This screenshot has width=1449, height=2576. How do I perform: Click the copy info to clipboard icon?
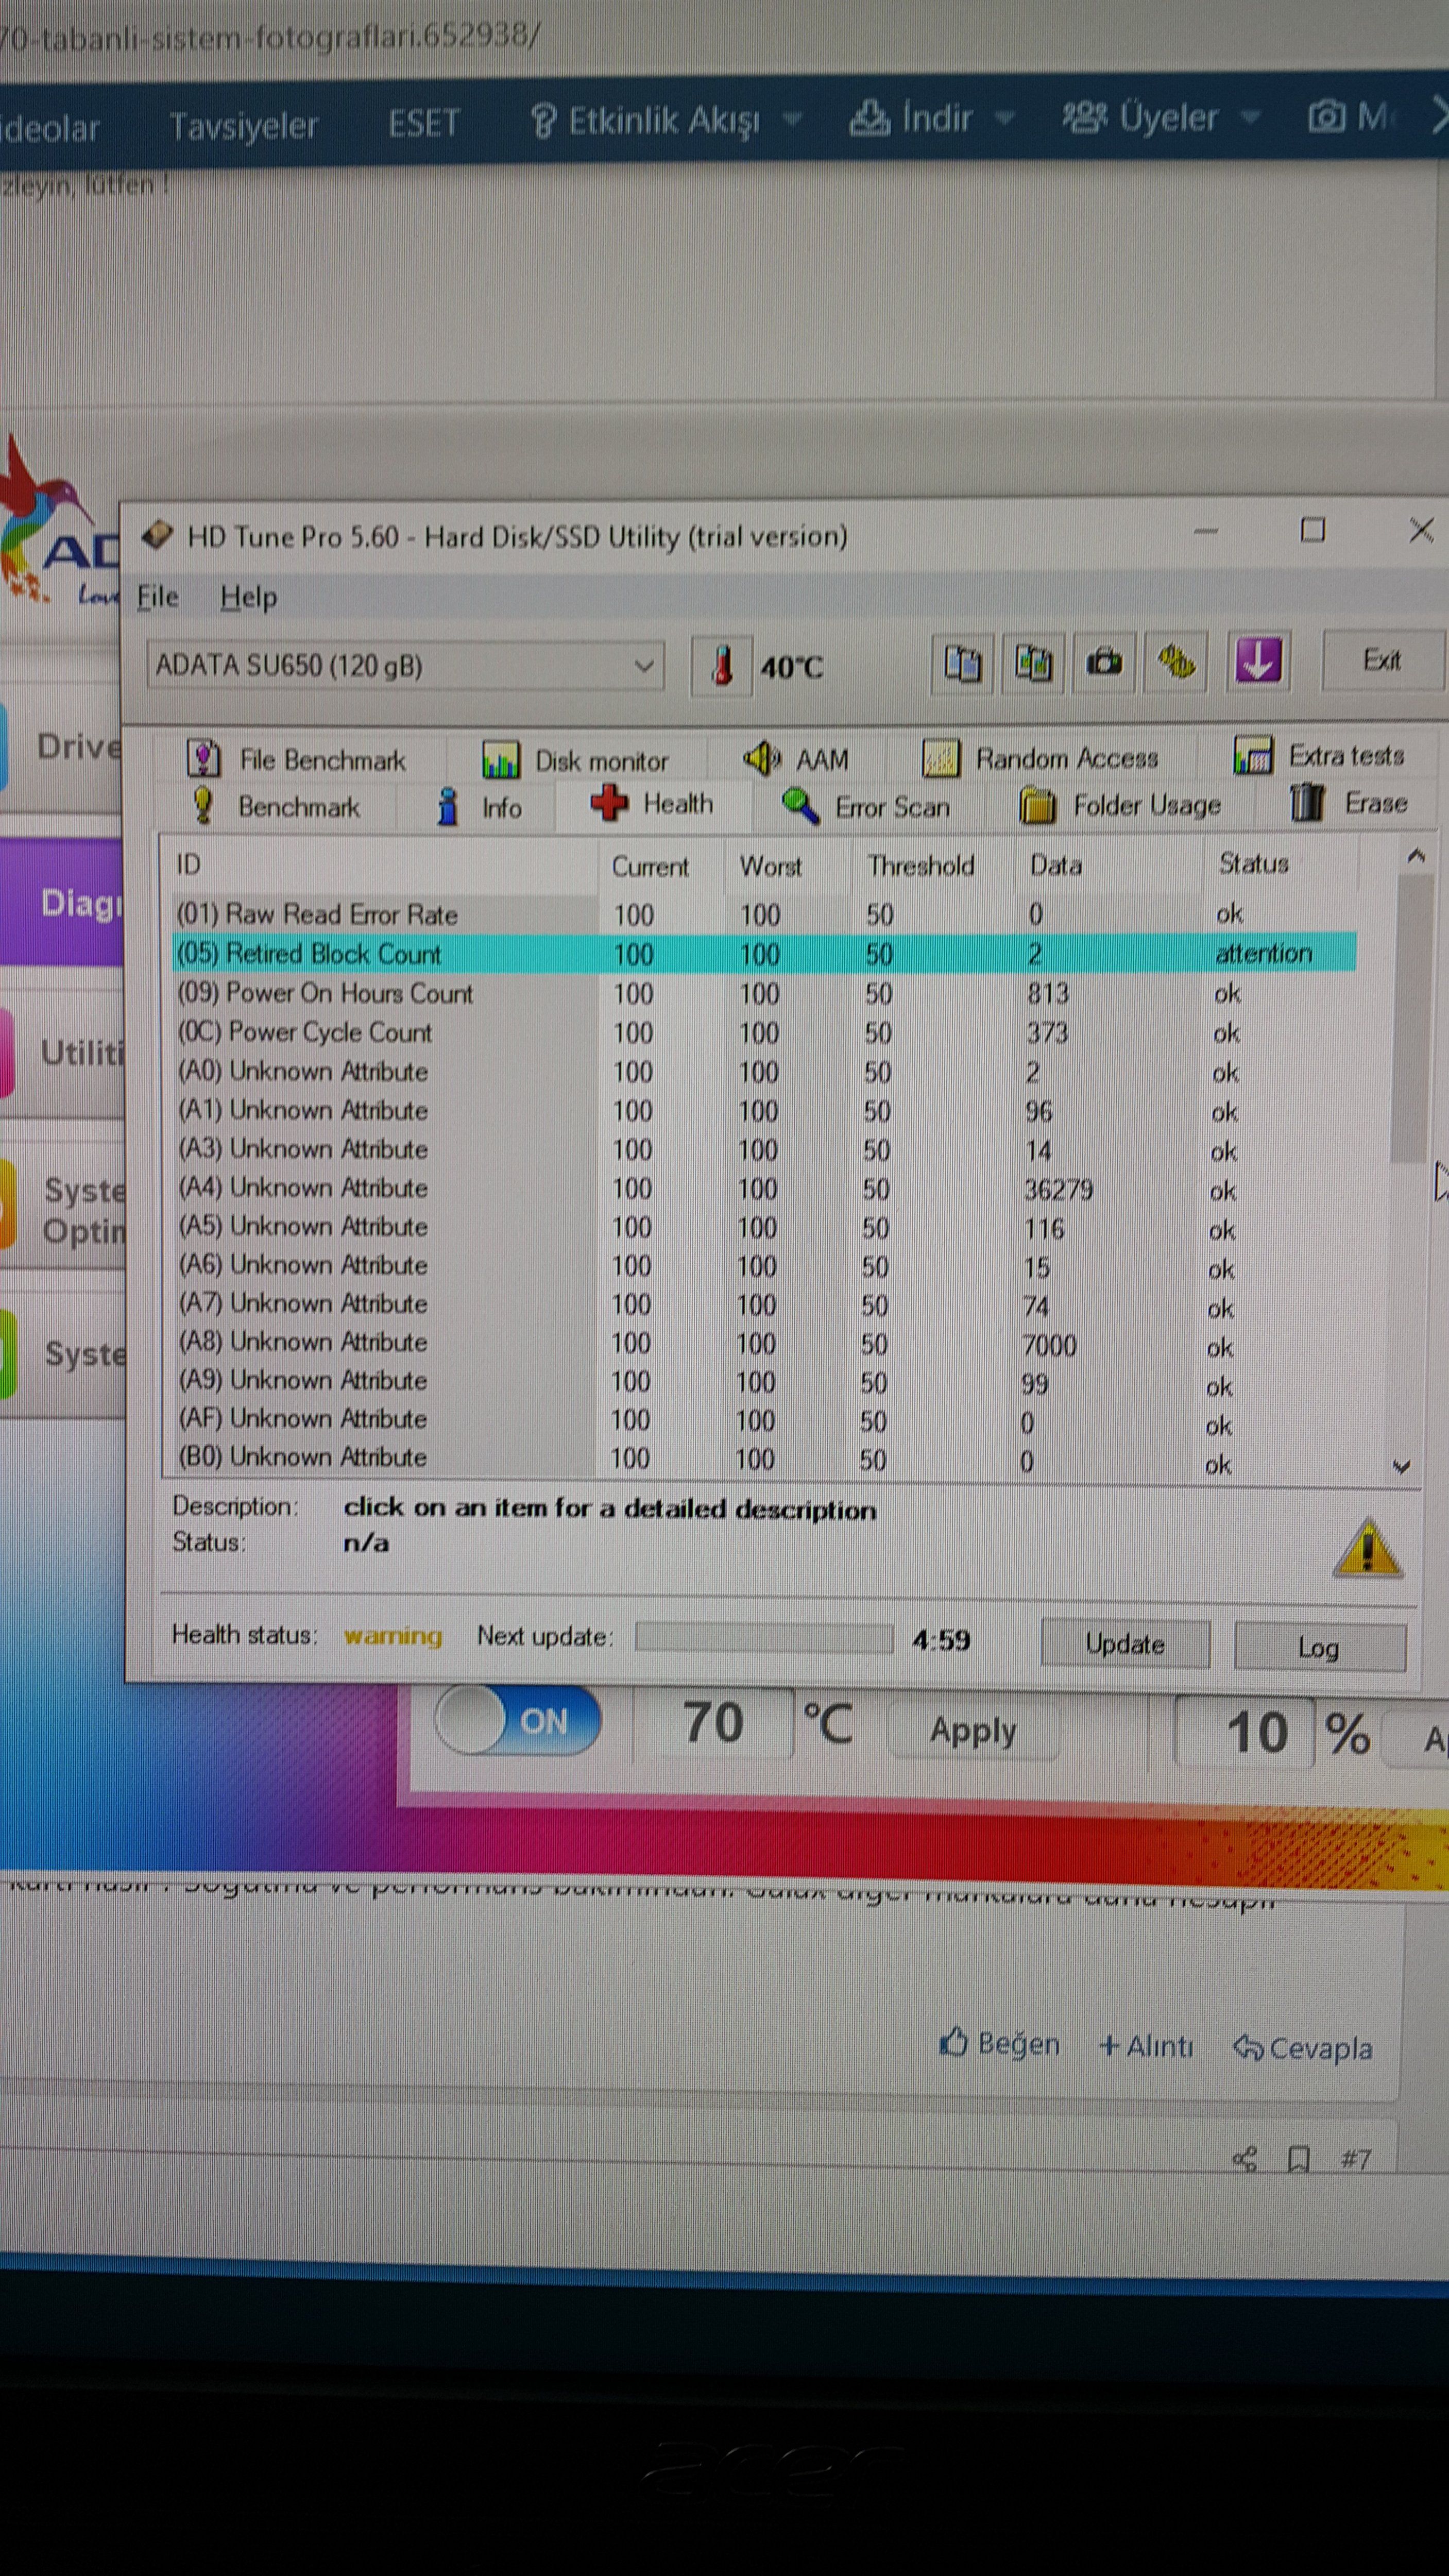(x=962, y=663)
